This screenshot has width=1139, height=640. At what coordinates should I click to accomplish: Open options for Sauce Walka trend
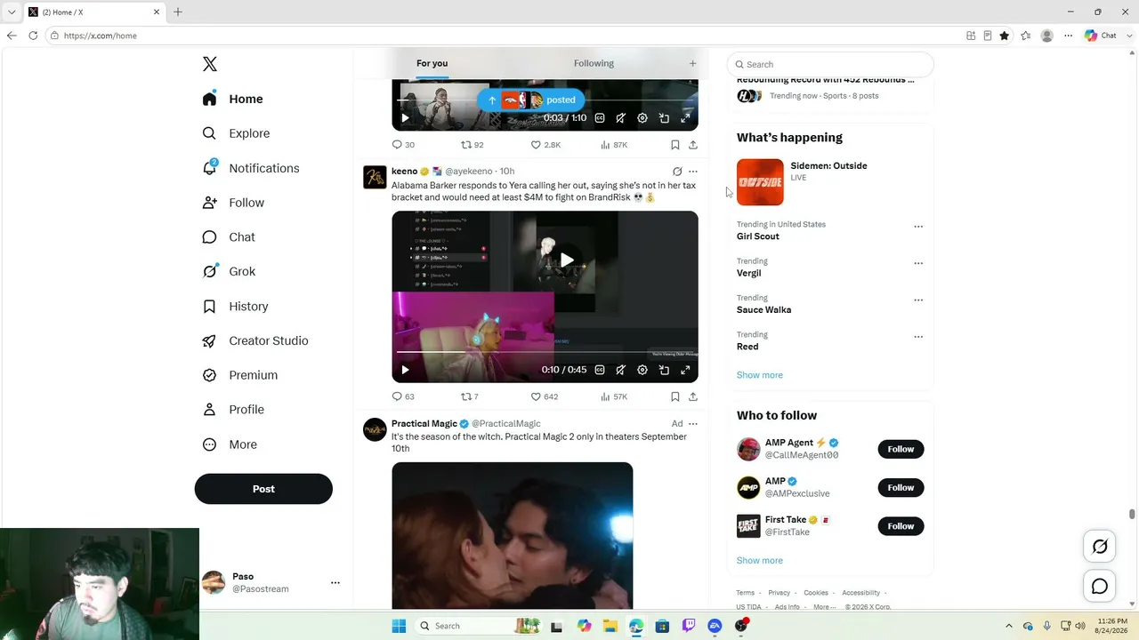pyautogui.click(x=918, y=300)
